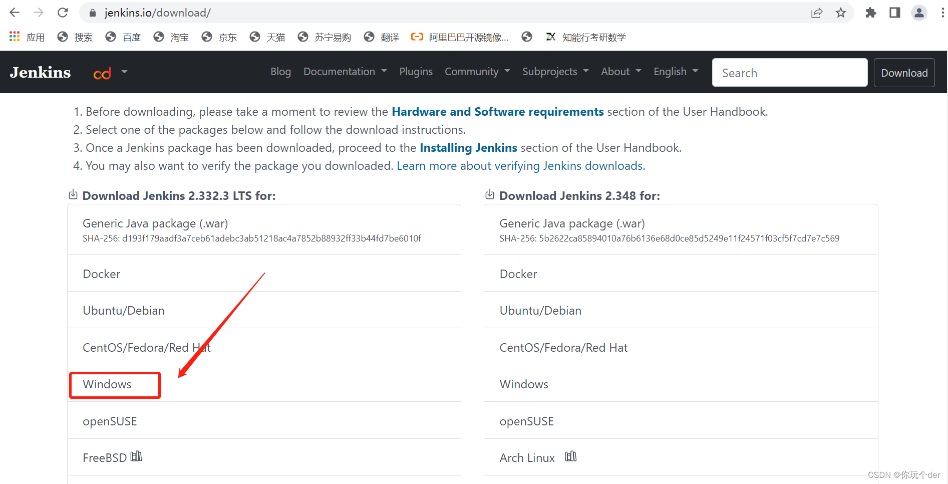Open the Installing Jenkins link
Screen dimensions: 948x484
(468, 148)
